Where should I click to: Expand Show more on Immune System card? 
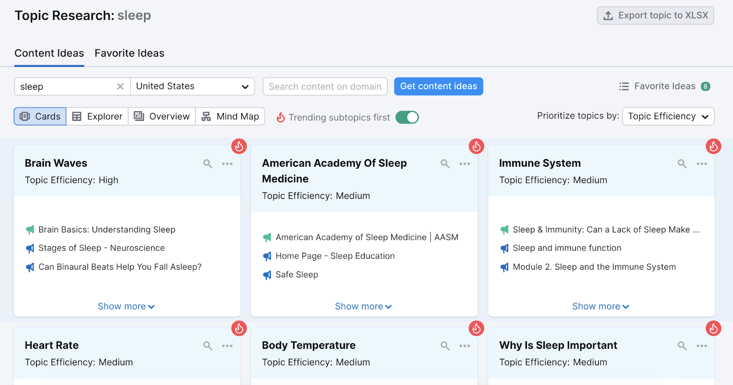point(600,306)
